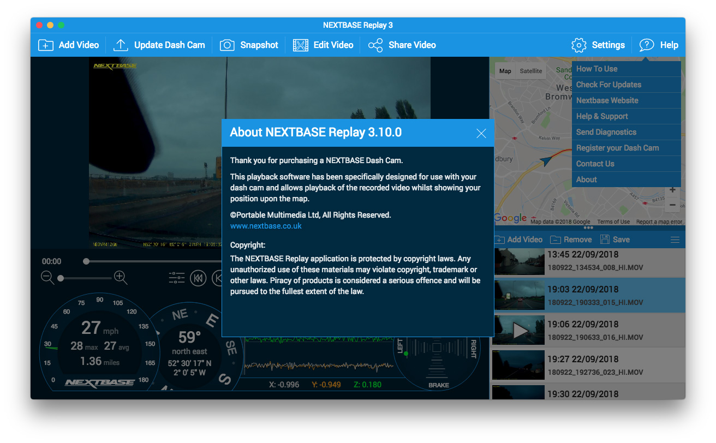Select the 13:45 22/09/2018 video thumbnail
This screenshot has height=443, width=716.
519,261
